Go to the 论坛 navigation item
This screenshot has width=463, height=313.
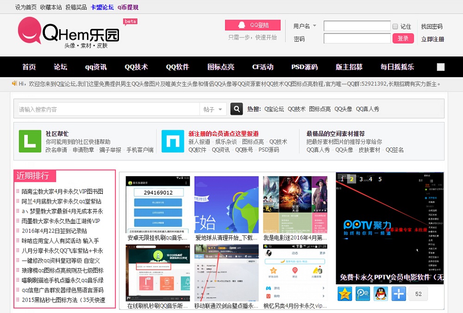[61, 67]
